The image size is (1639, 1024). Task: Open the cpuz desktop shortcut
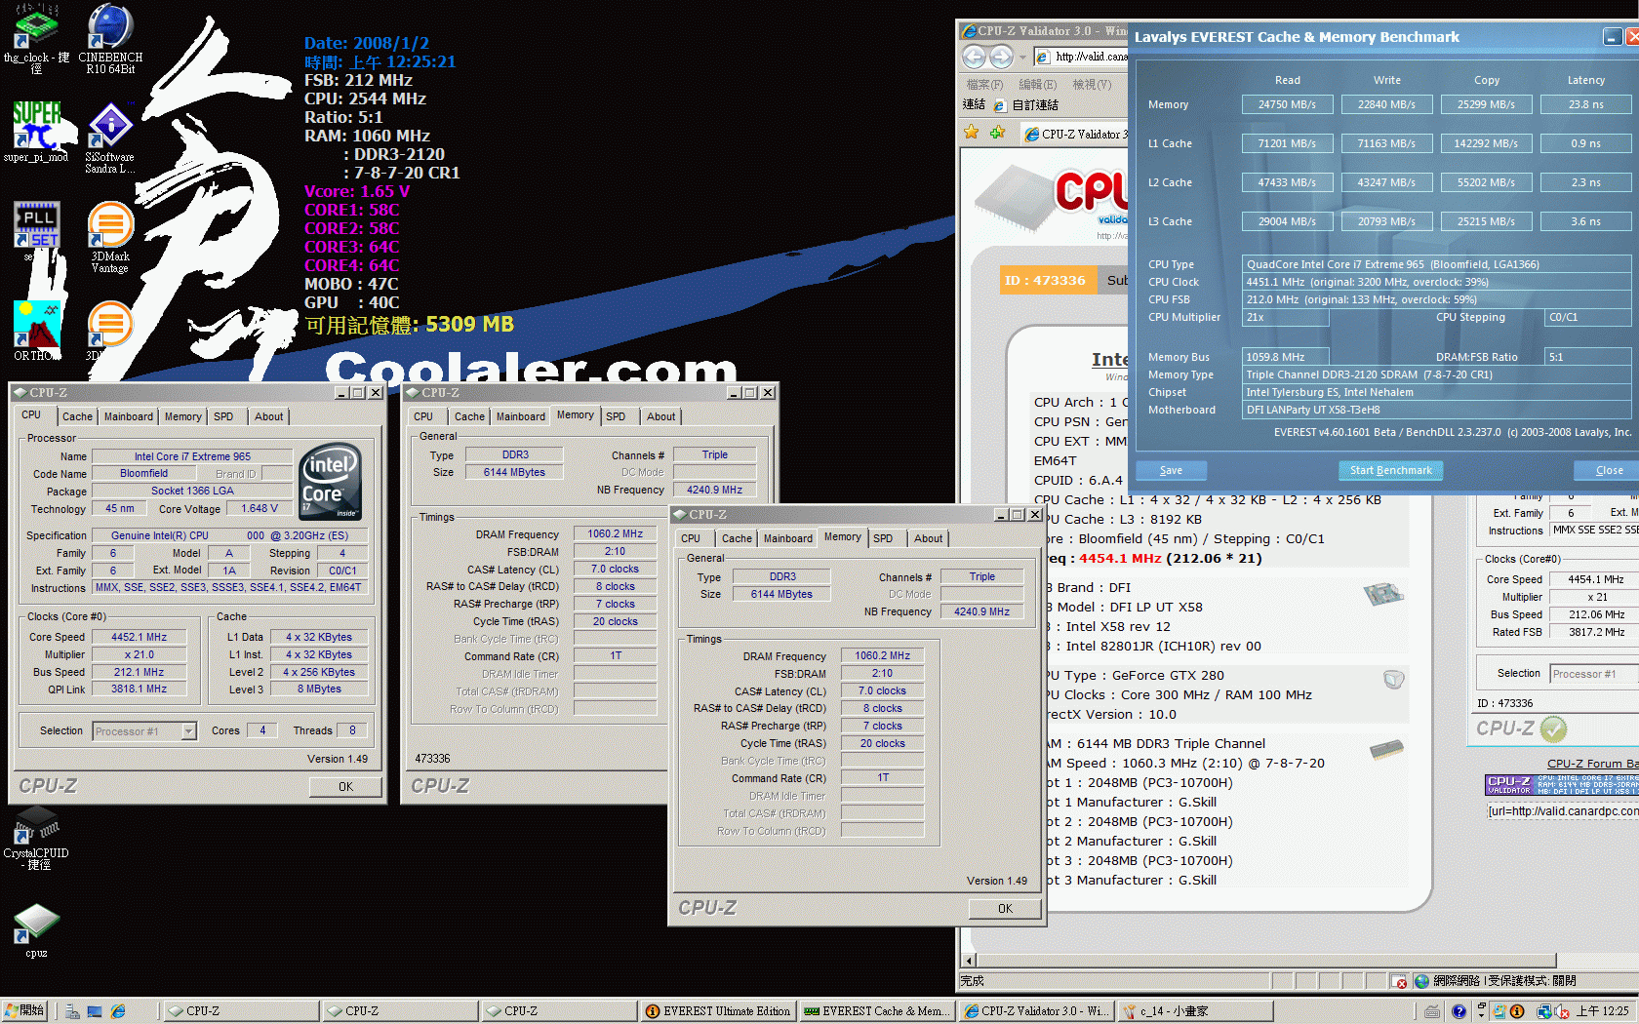click(36, 930)
